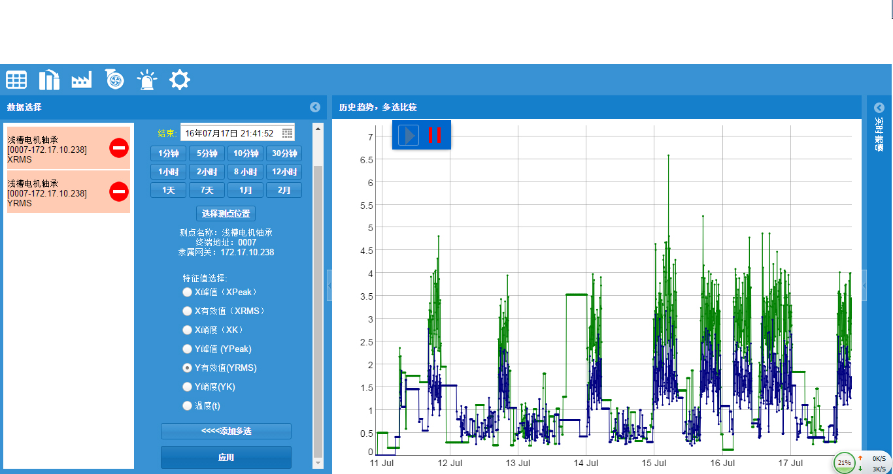893x474 pixels.
Task: Click the bar chart statistics icon
Action: click(49, 80)
